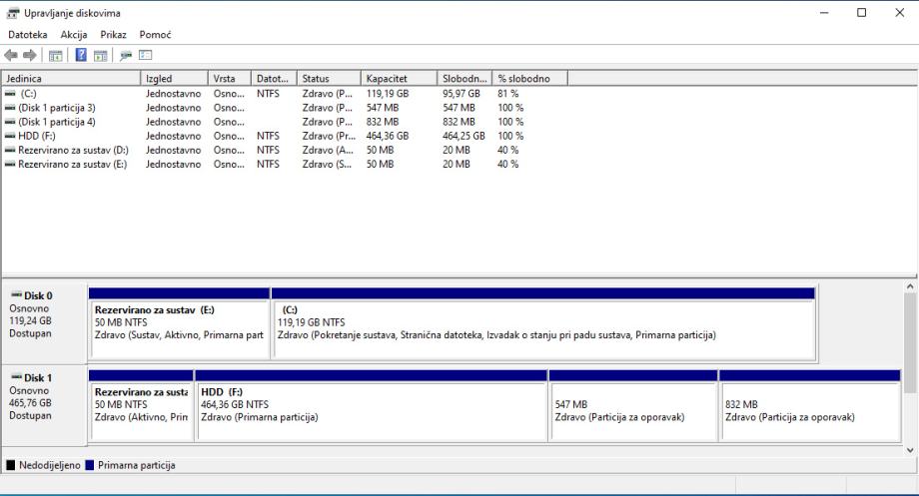This screenshot has height=496, width=919.
Task: Click the Upravljanje diskovima title bar icon
Action: [12, 13]
